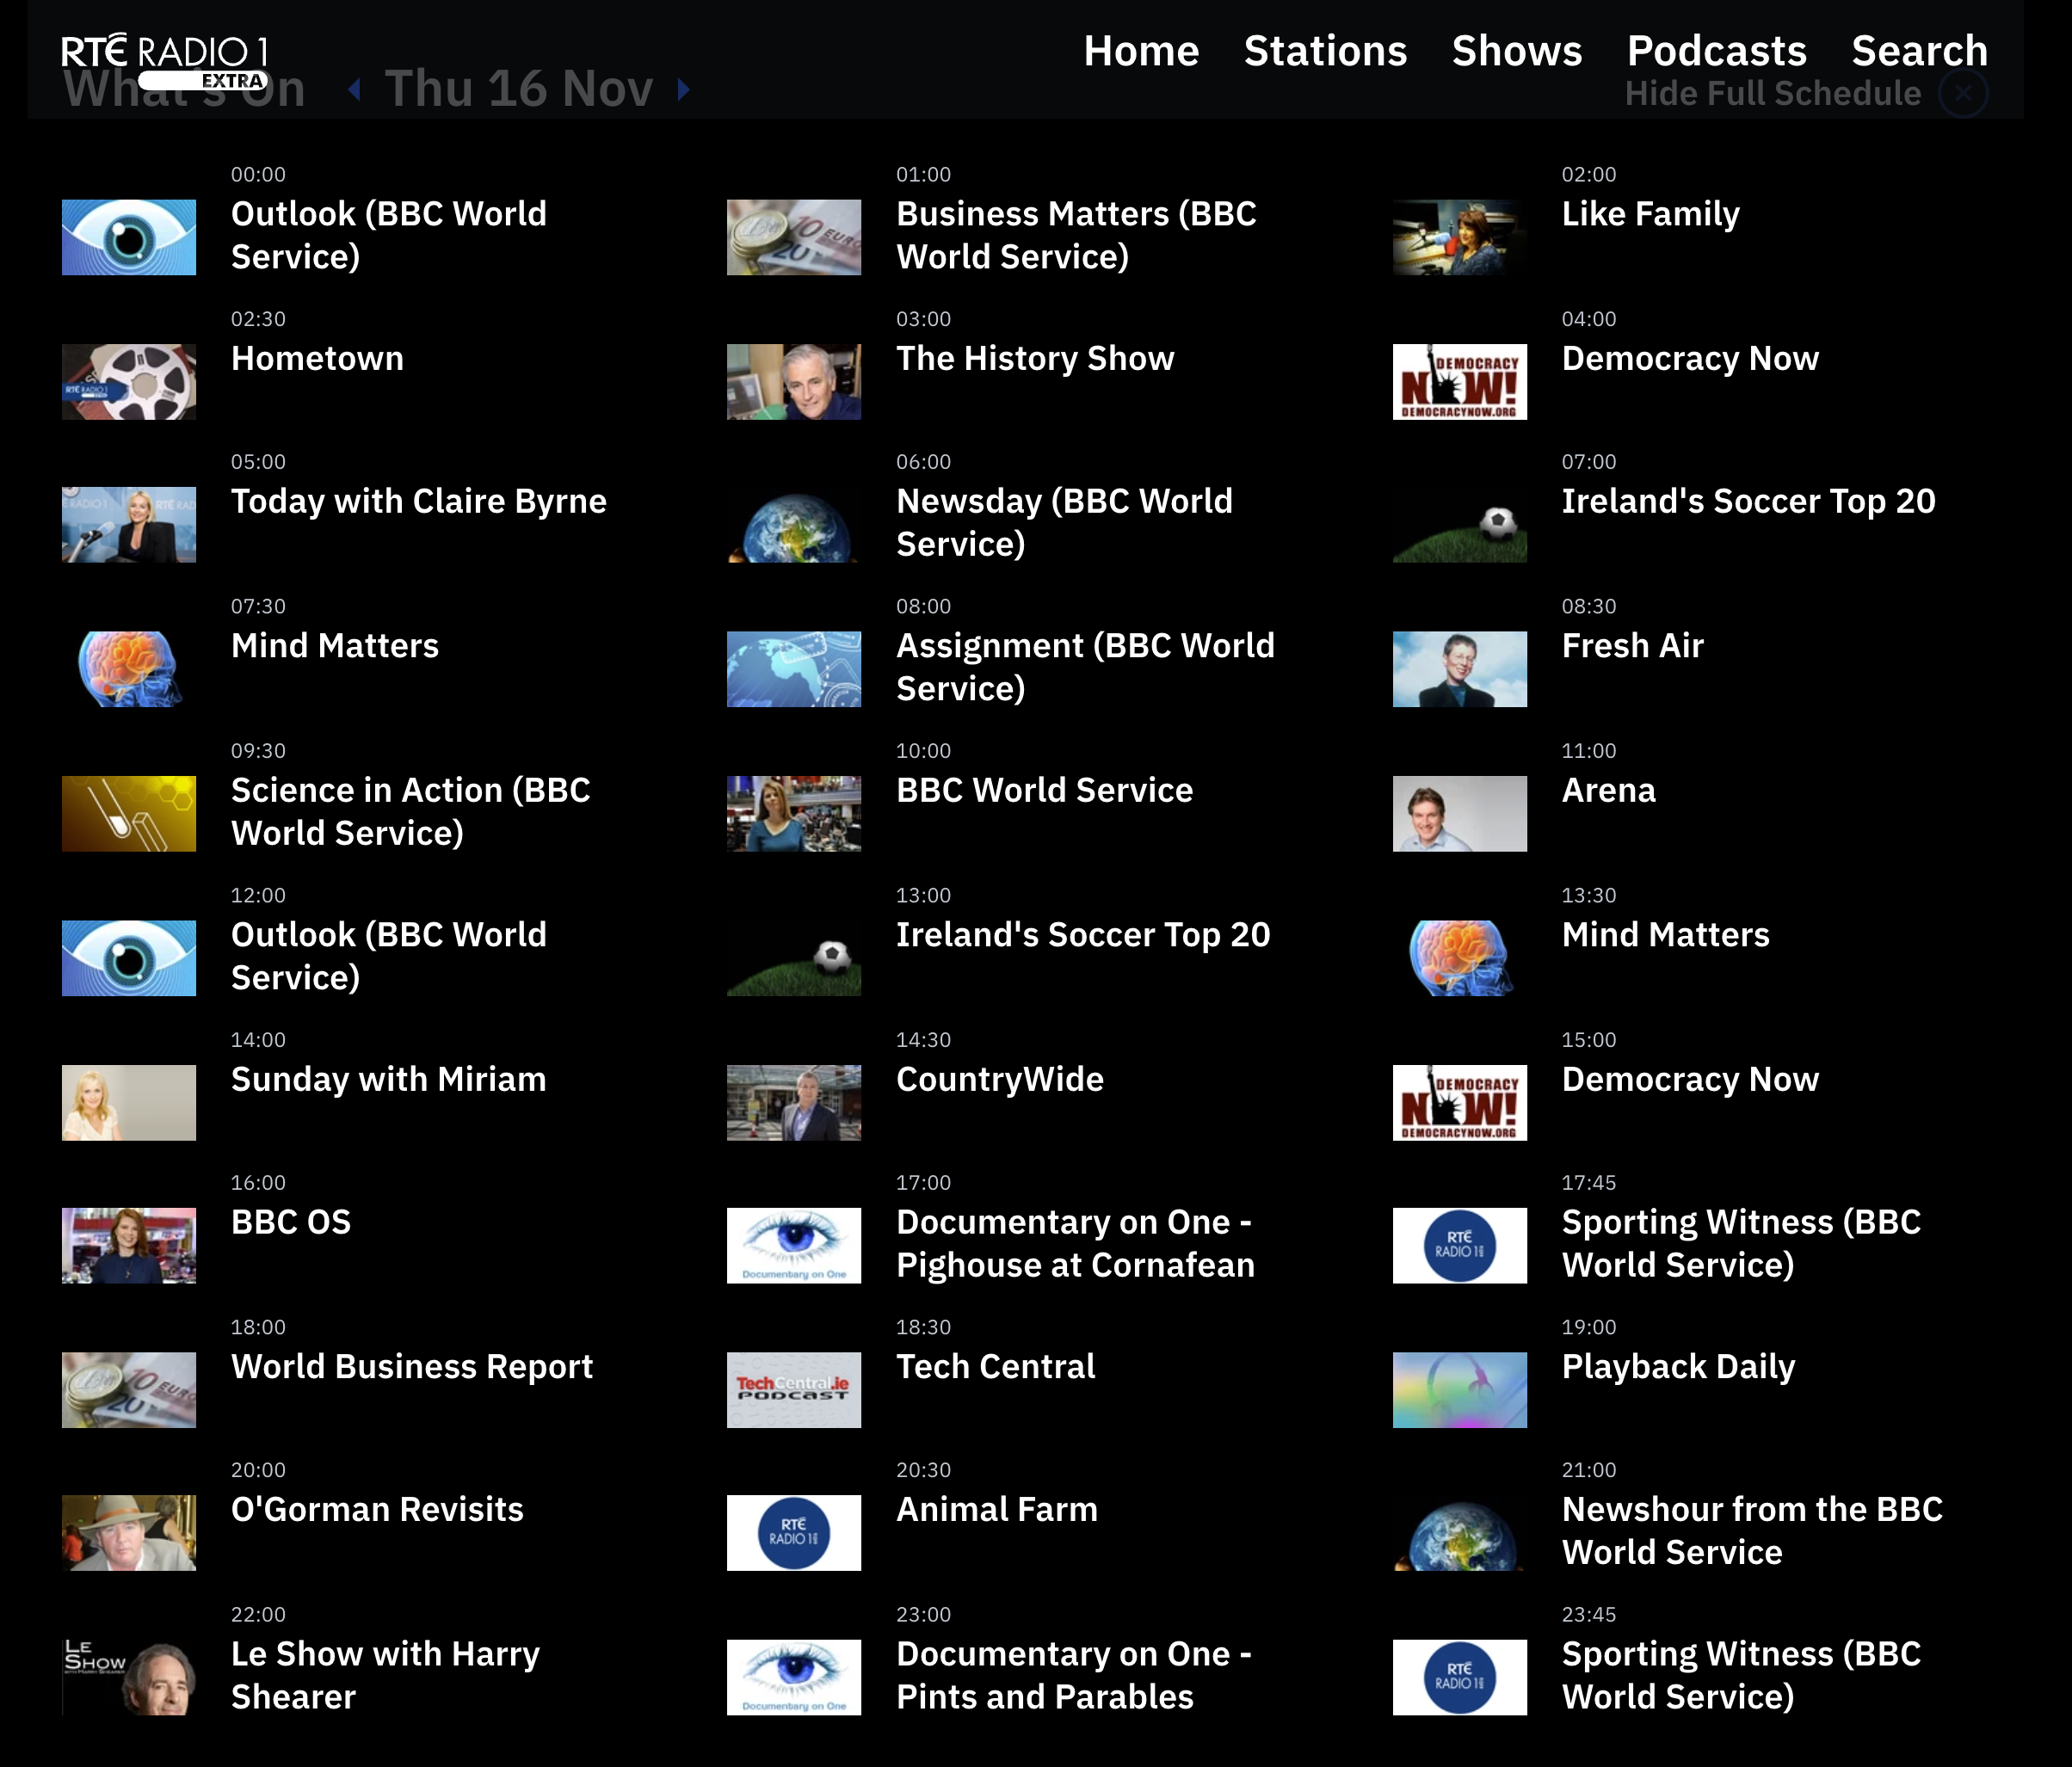The image size is (2072, 1767).
Task: Select Like Family show title
Action: (1651, 214)
